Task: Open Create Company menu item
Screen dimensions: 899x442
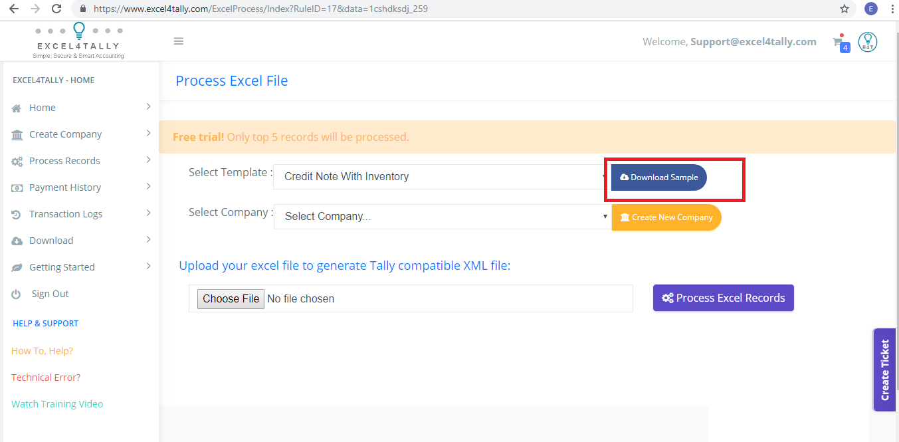Action: 65,134
